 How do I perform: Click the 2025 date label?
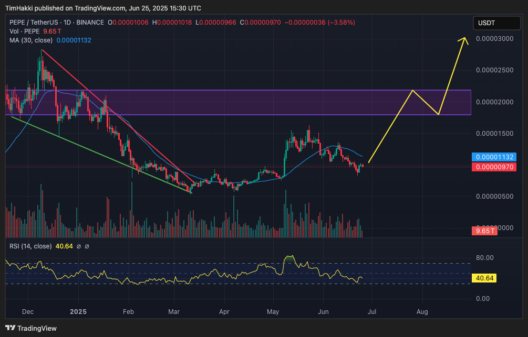tap(78, 312)
